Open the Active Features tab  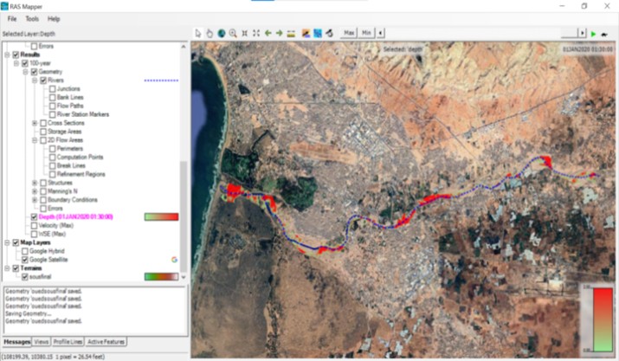point(106,342)
